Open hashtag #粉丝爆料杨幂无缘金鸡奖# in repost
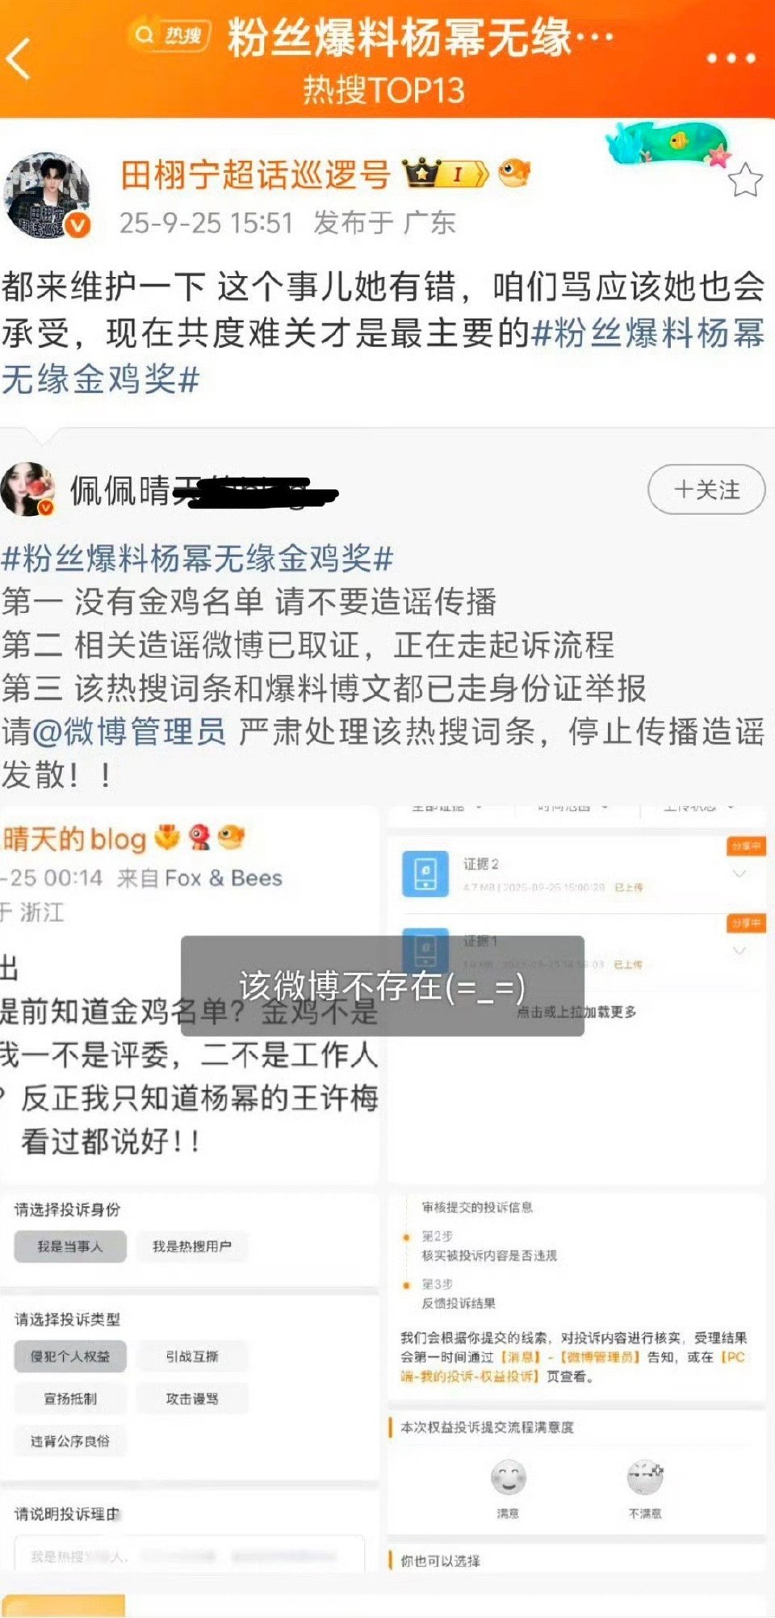Viewport: 775px width, 1618px height. point(198,559)
